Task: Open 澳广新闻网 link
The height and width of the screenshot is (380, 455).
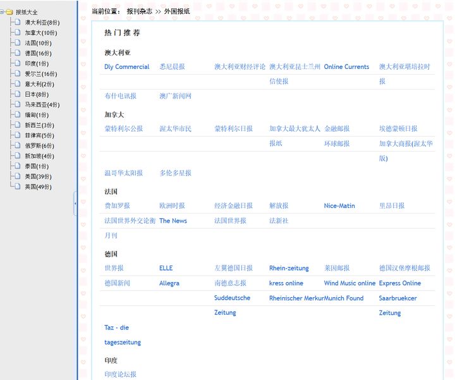Action: (x=175, y=96)
